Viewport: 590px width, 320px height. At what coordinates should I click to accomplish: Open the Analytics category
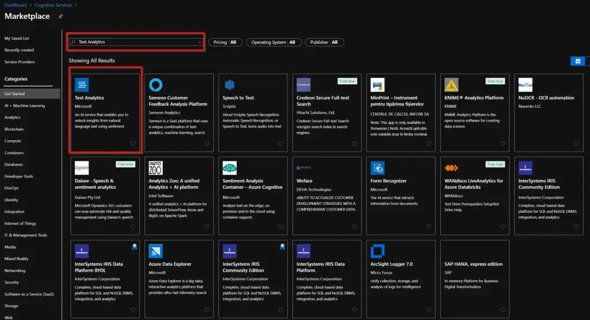coord(13,118)
